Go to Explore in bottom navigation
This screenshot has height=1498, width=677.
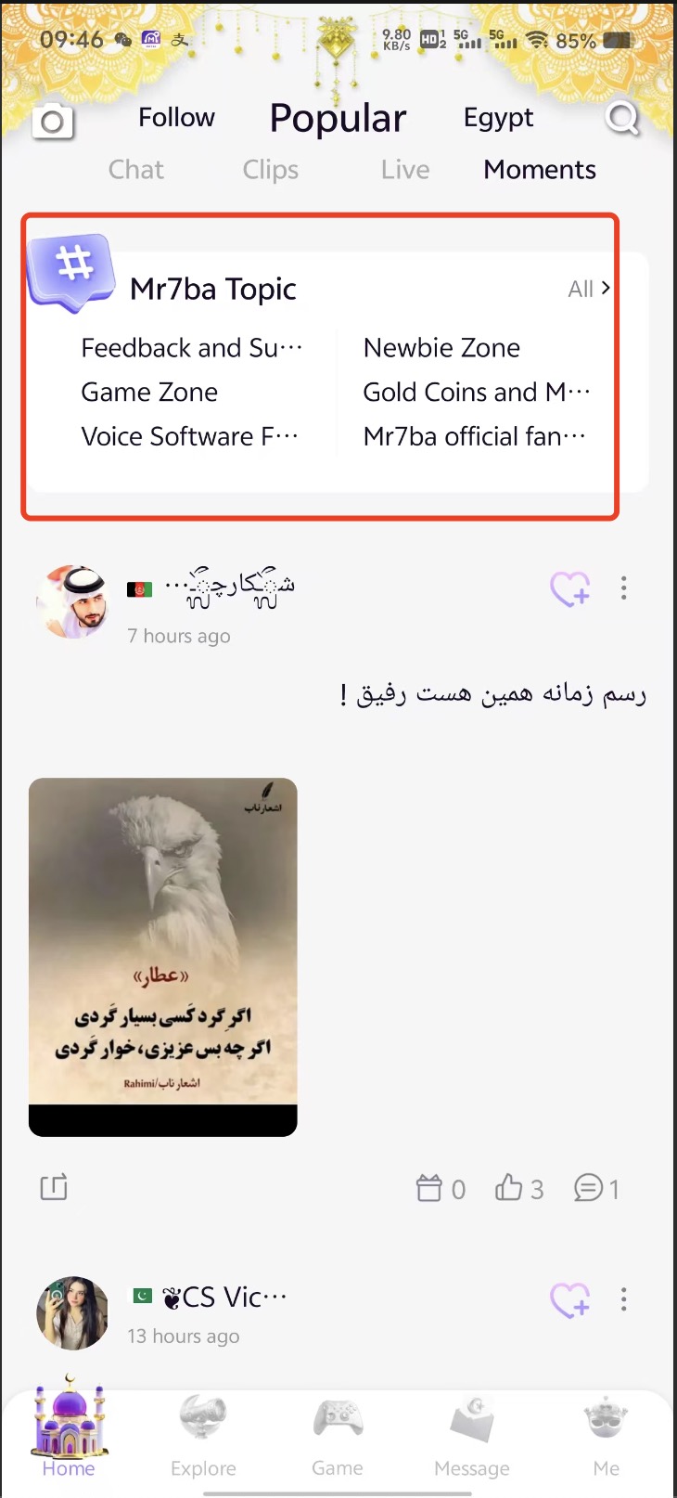pyautogui.click(x=203, y=1436)
